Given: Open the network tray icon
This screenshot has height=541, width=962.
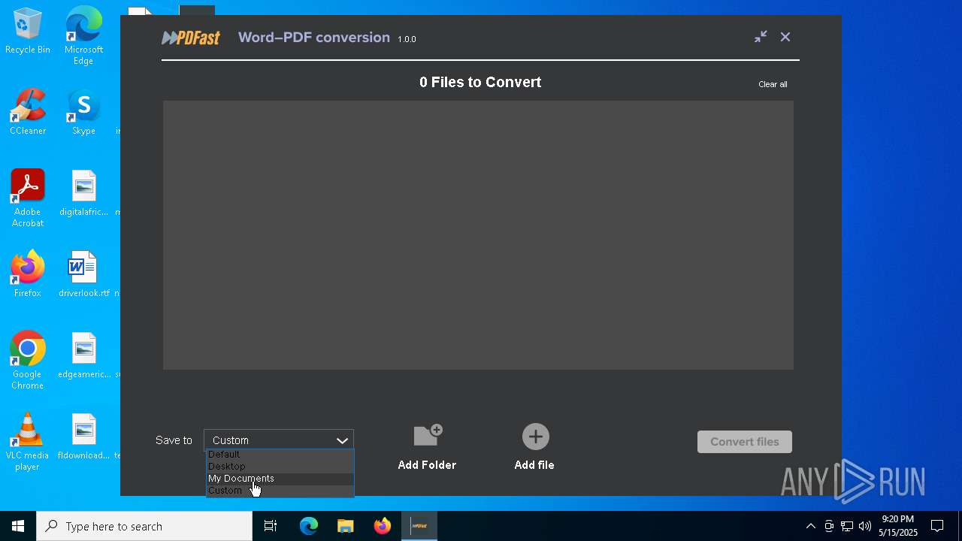Looking at the screenshot, I should coord(847,526).
